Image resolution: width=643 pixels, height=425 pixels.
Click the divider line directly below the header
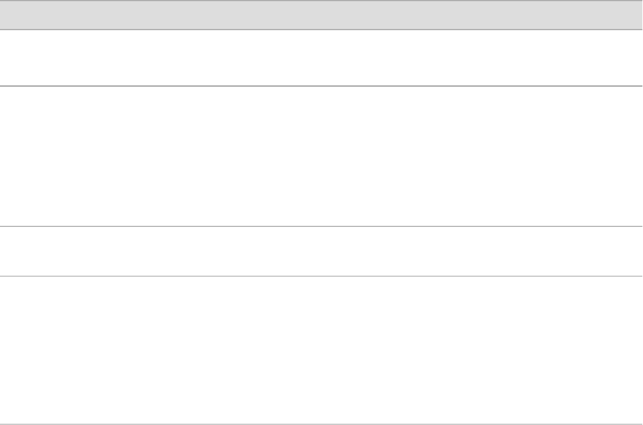point(321,29)
